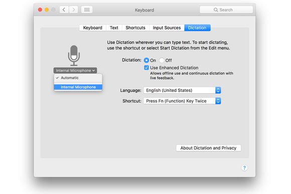Go forward with the right arrow button
291x194 pixels.
[73, 10]
